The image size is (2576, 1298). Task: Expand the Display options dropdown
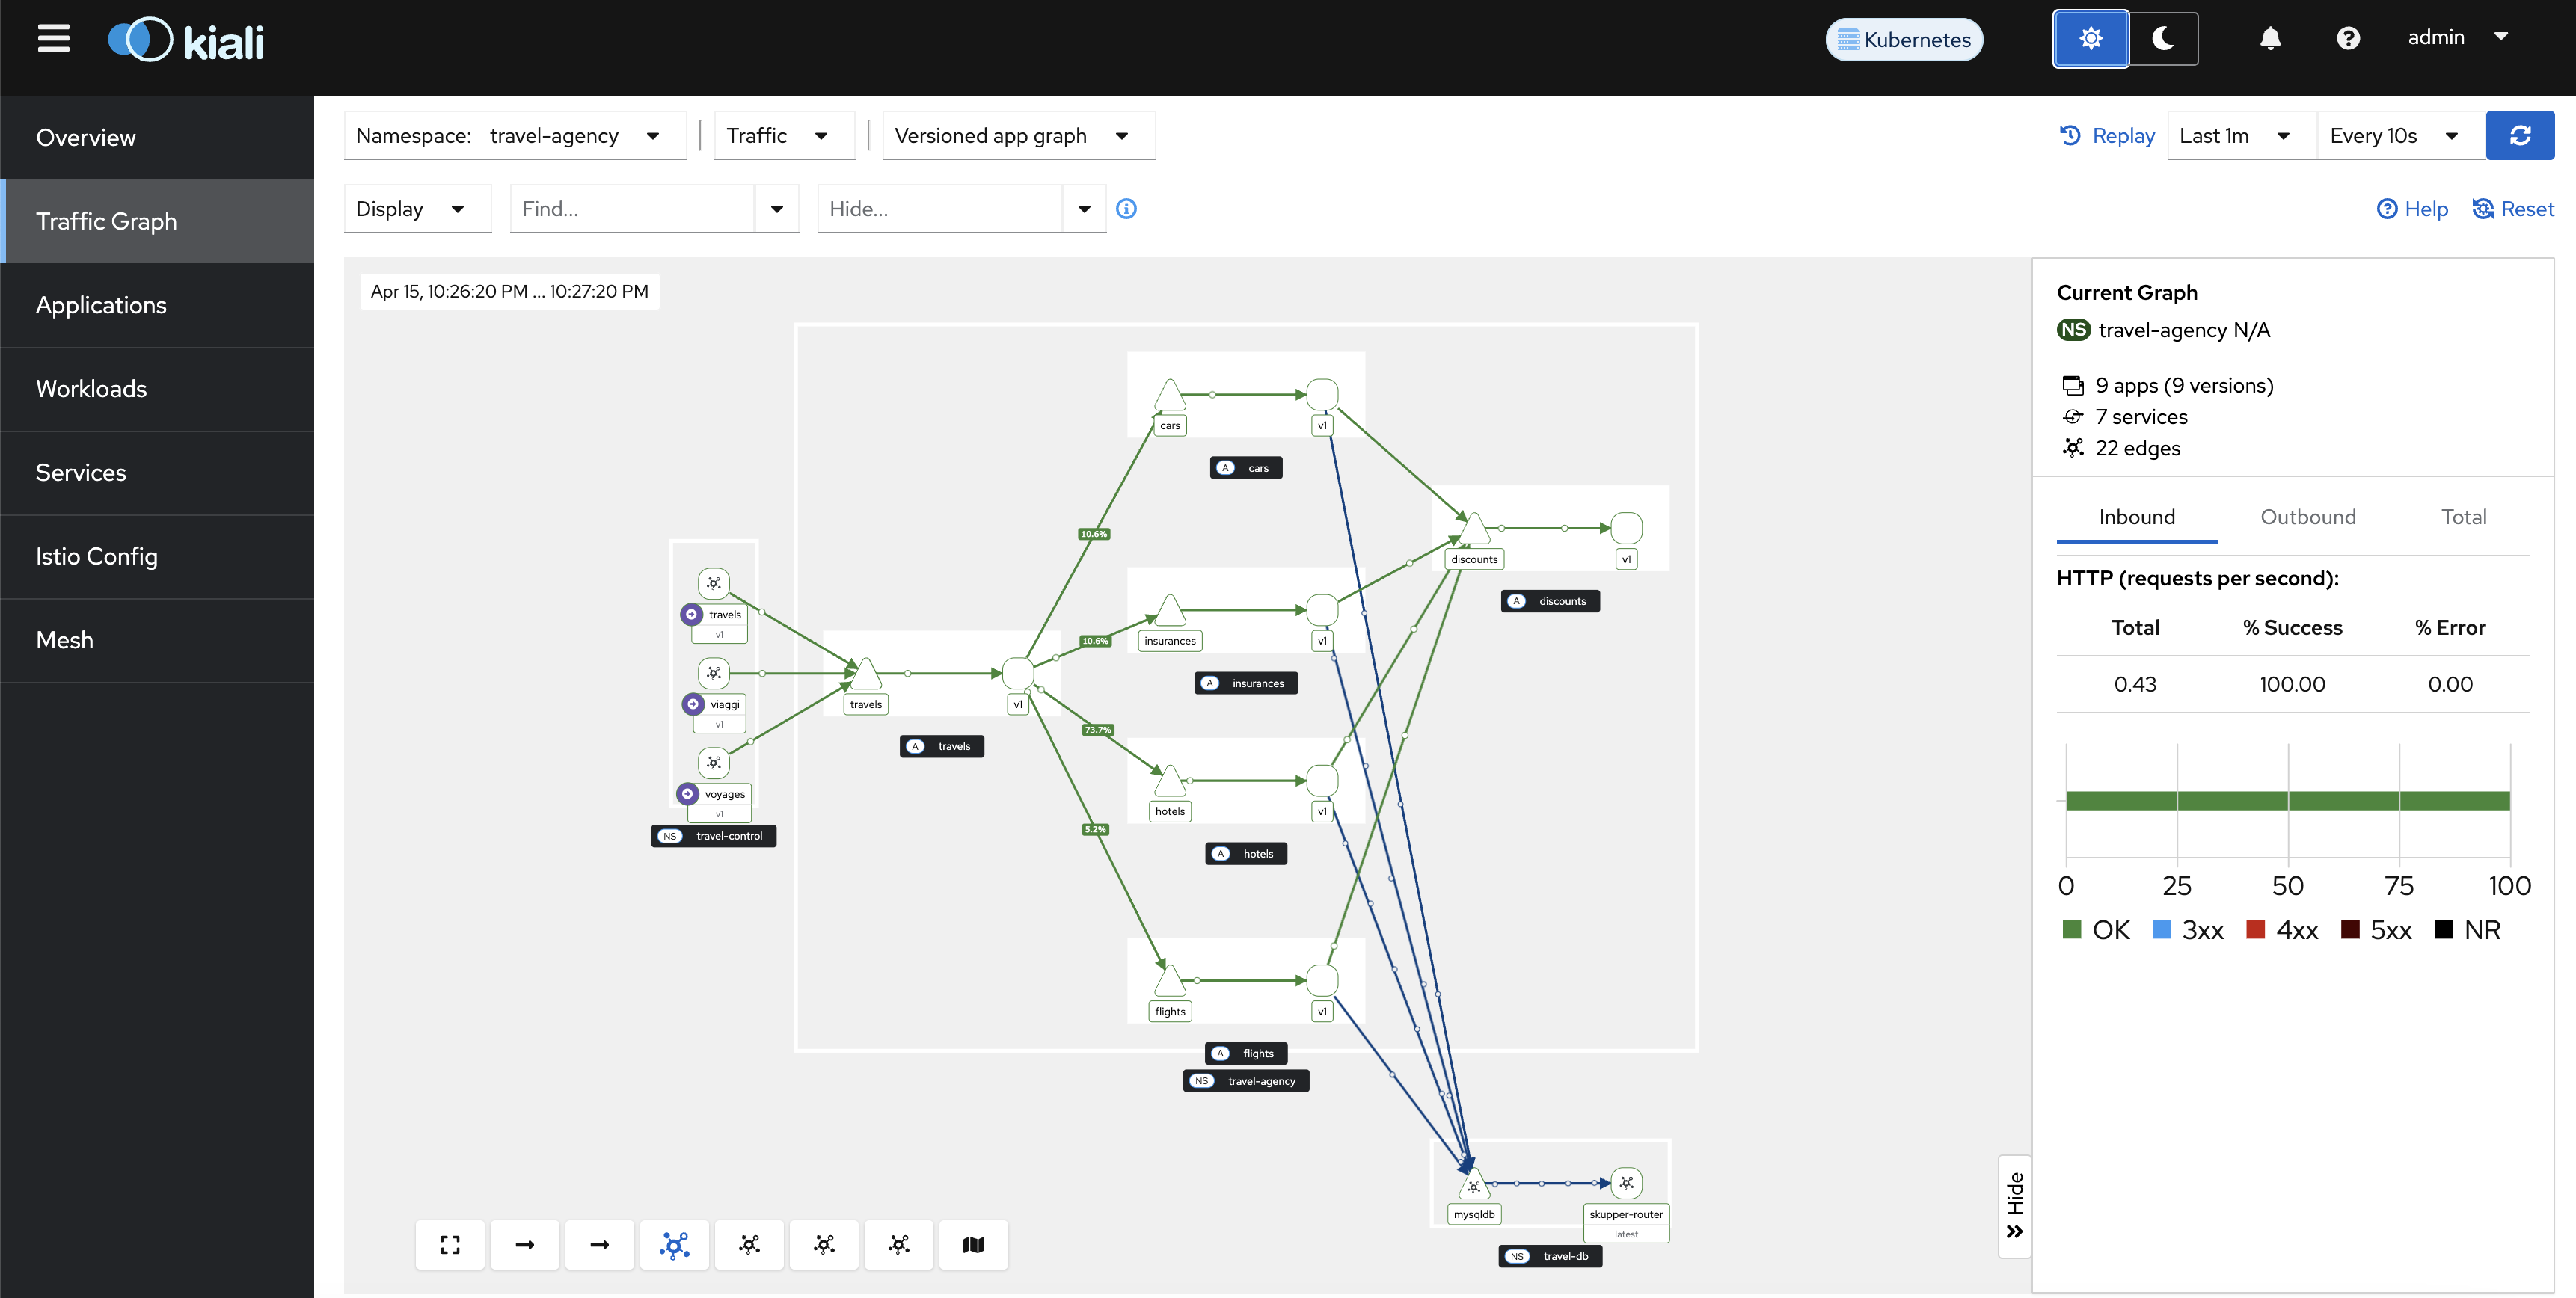click(x=417, y=209)
